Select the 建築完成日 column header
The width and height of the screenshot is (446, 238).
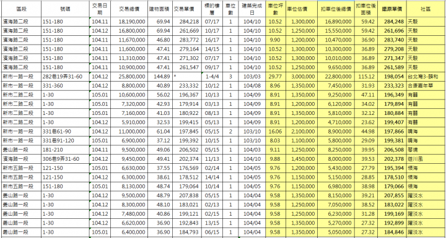(251, 9)
